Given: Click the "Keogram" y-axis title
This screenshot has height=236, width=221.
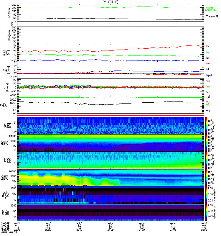Looking at the screenshot, I should 9,35.
